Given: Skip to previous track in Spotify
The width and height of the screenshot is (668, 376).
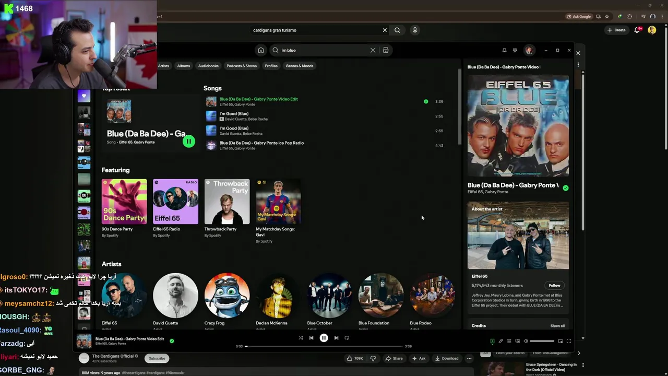Looking at the screenshot, I should tap(311, 338).
